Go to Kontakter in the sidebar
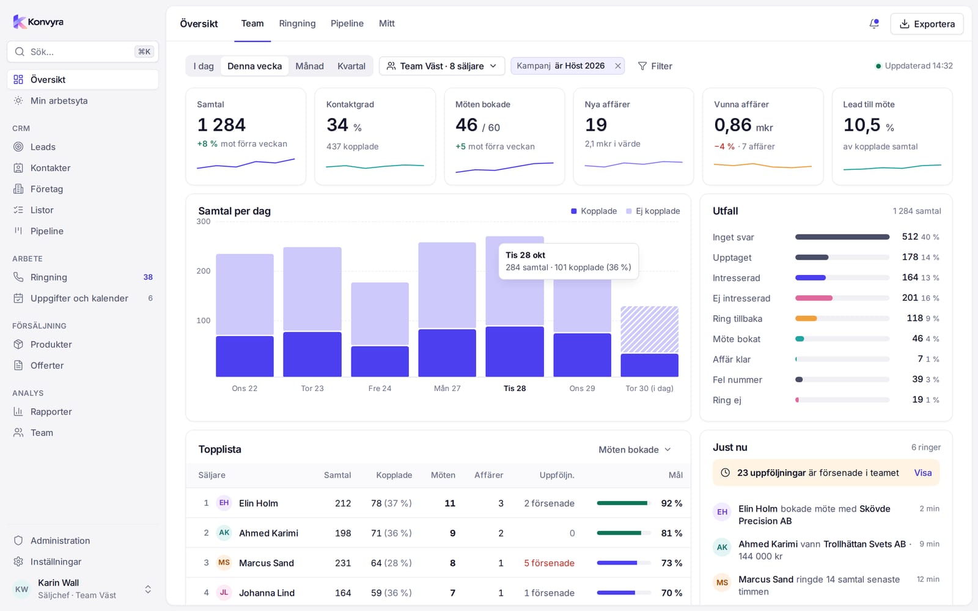Screen dimensions: 978x611 click(83, 168)
